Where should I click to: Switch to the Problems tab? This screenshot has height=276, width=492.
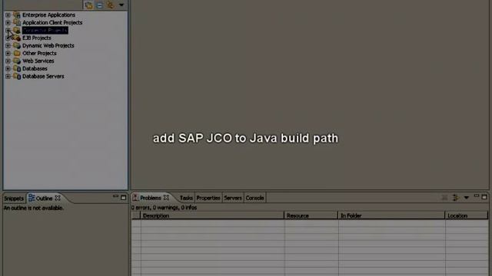151,198
